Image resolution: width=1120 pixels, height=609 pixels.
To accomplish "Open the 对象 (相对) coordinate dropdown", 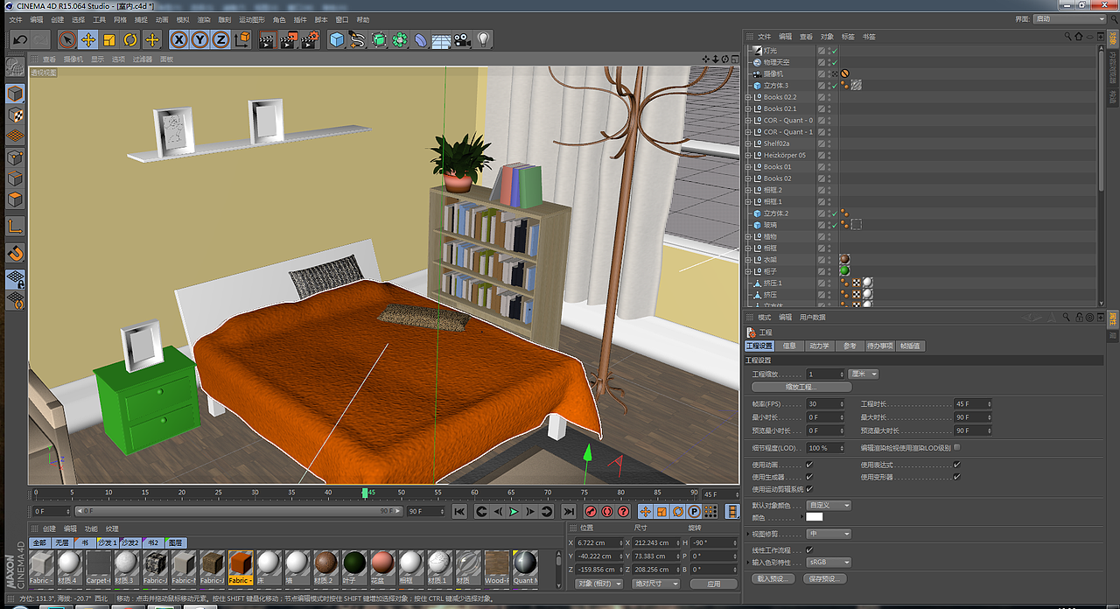I will (x=599, y=584).
